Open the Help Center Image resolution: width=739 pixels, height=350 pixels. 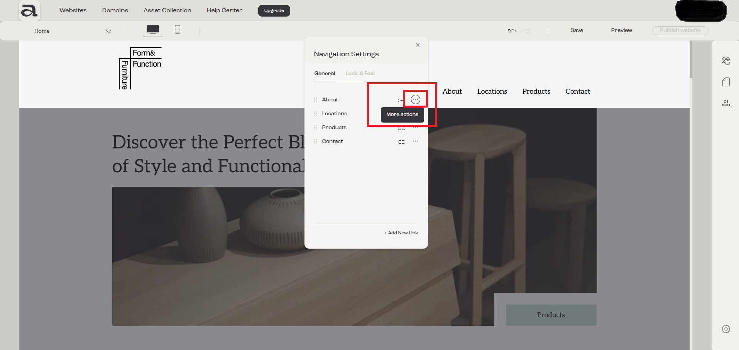point(225,10)
